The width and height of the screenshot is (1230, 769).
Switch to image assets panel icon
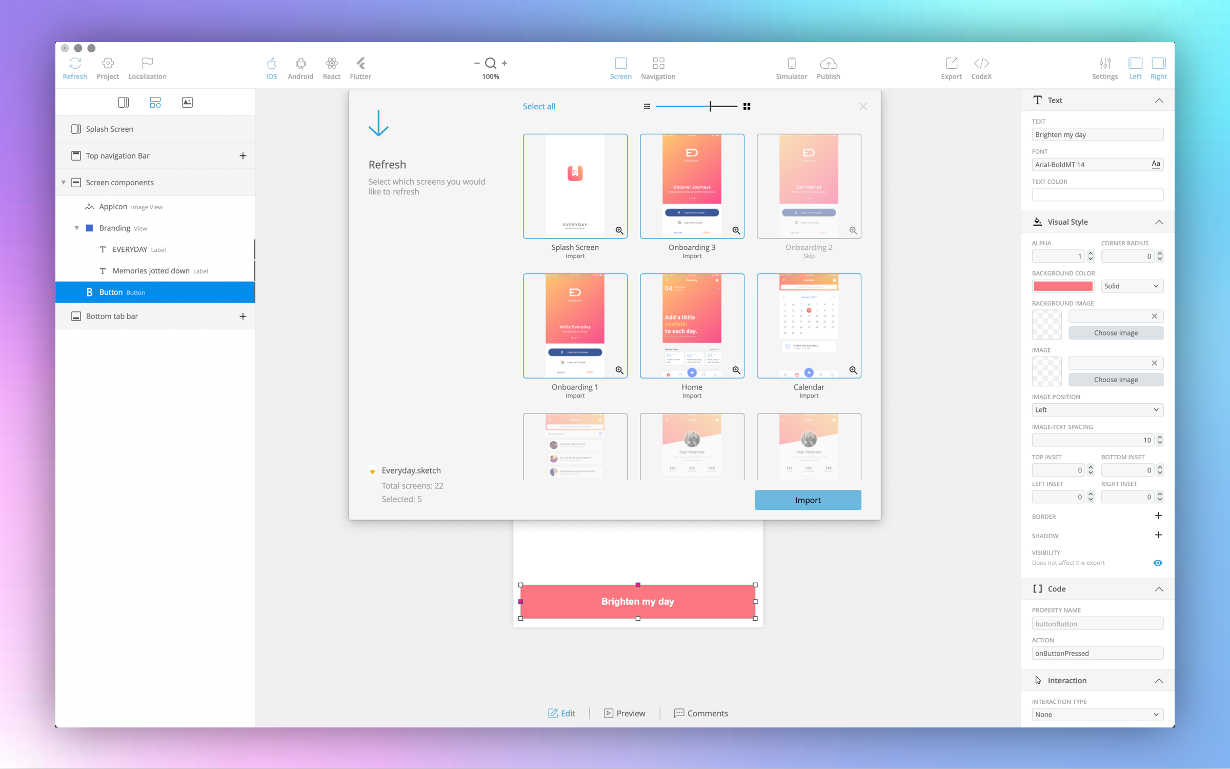pyautogui.click(x=187, y=102)
